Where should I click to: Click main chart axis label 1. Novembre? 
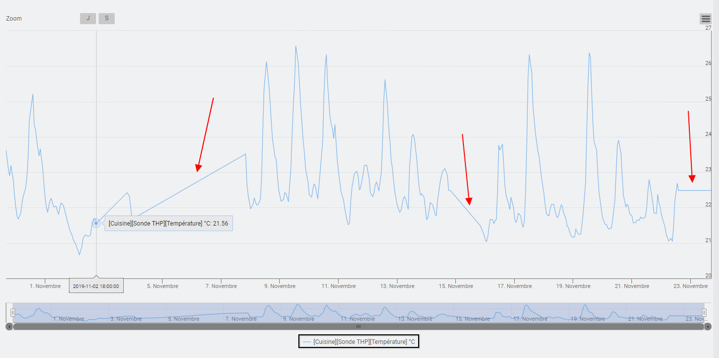click(x=45, y=286)
